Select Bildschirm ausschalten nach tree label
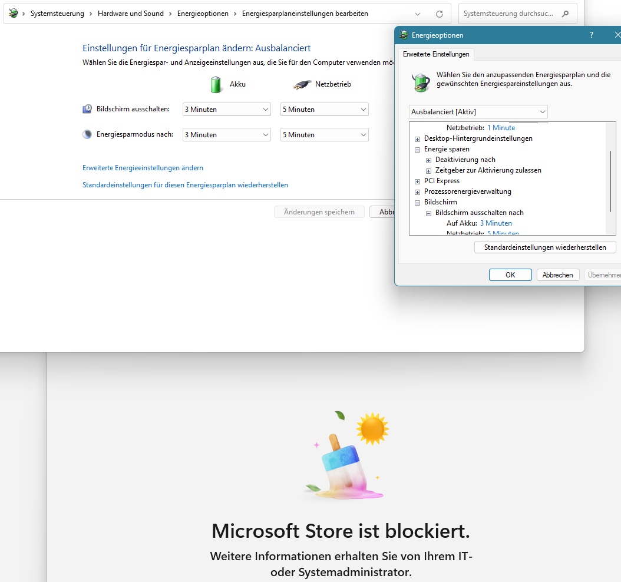Screen dimensions: 621x582 click(479, 213)
